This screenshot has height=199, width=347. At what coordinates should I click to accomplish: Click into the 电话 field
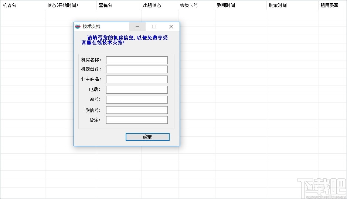coord(137,90)
